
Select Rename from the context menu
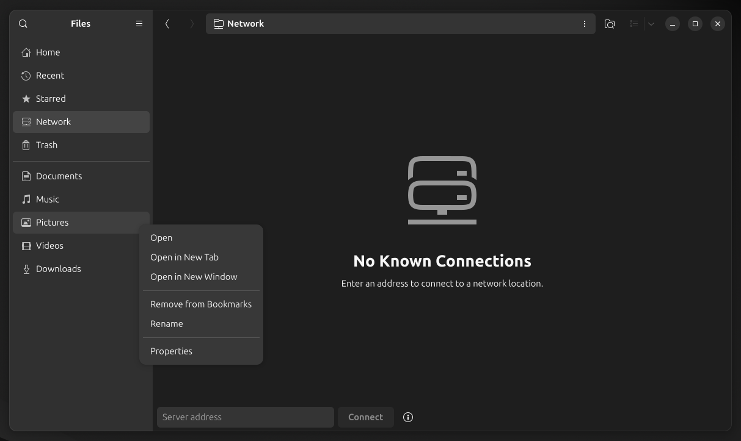pos(167,324)
